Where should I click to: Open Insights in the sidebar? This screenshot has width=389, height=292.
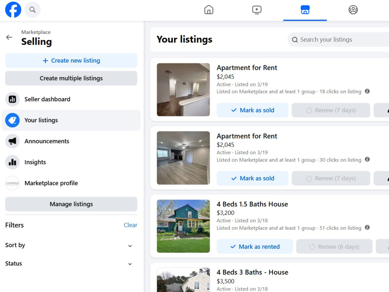click(71, 162)
